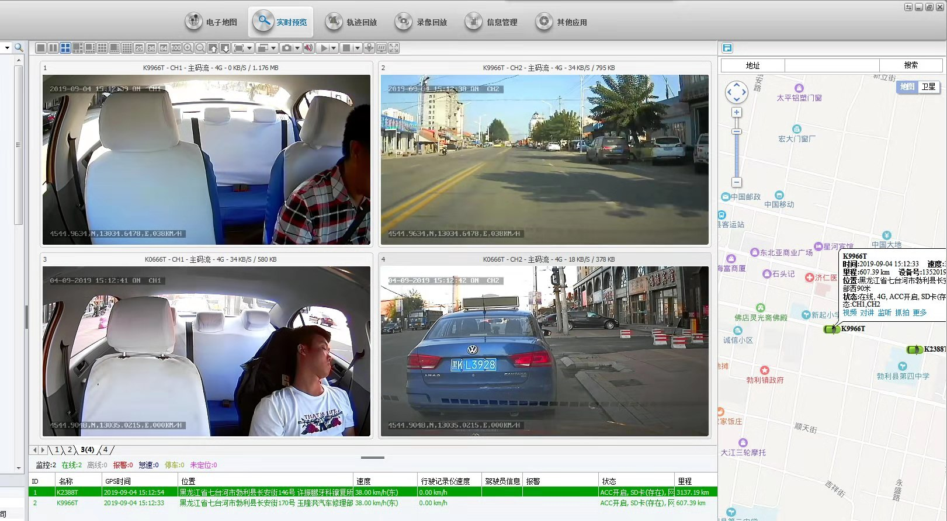The image size is (947, 521).
Task: Click the map zoom level slider handle
Action: tap(737, 131)
